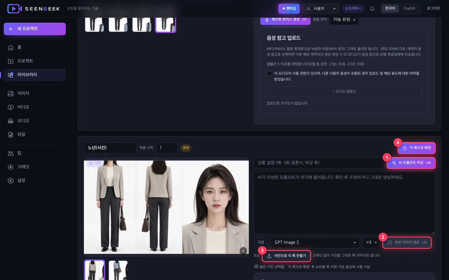Open the 프로젝트 sidebar item
The width and height of the screenshot is (449, 280).
tap(35, 61)
